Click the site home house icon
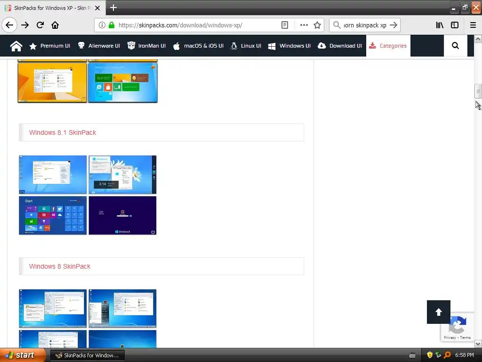Screen dimensions: 482x362 coord(16,46)
